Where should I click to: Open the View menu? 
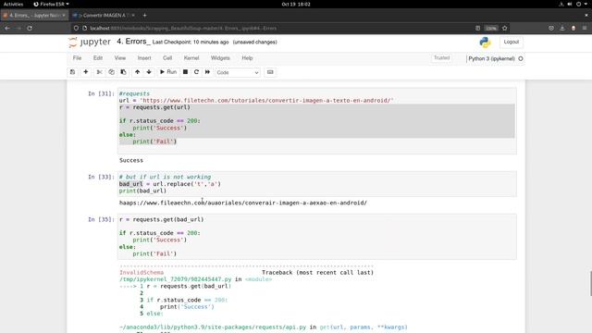point(119,58)
